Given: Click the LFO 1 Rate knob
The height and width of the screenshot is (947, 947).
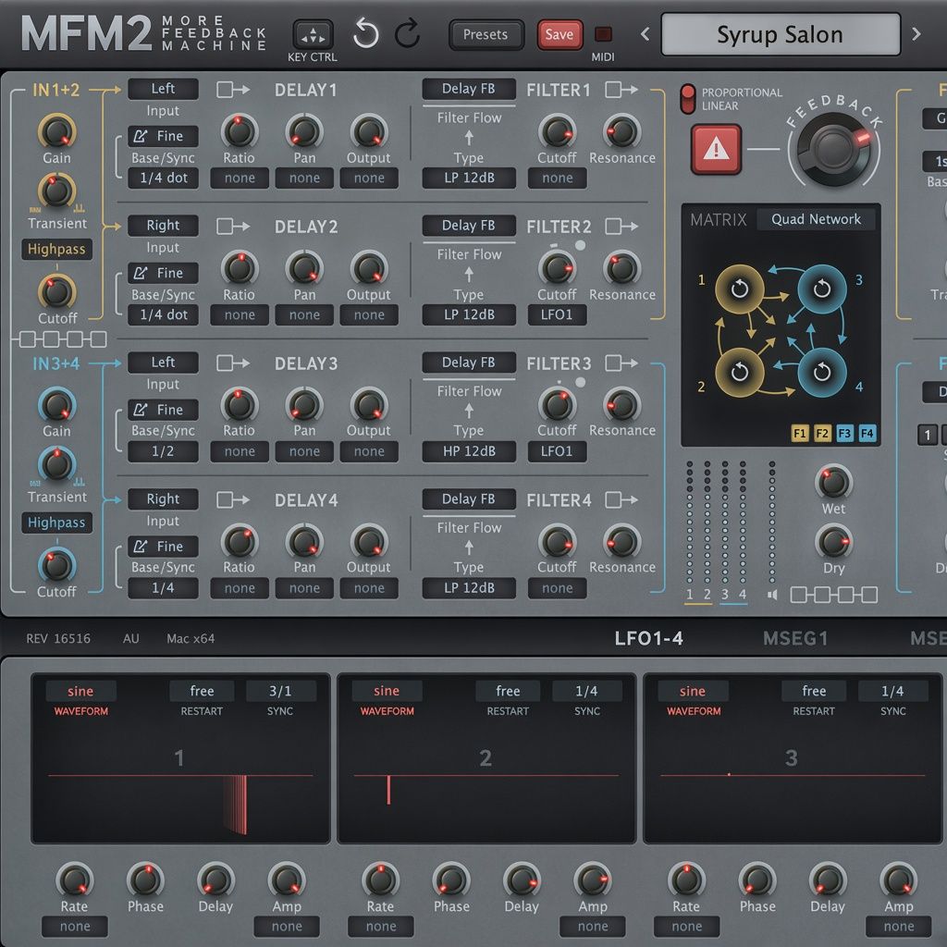Looking at the screenshot, I should [74, 879].
